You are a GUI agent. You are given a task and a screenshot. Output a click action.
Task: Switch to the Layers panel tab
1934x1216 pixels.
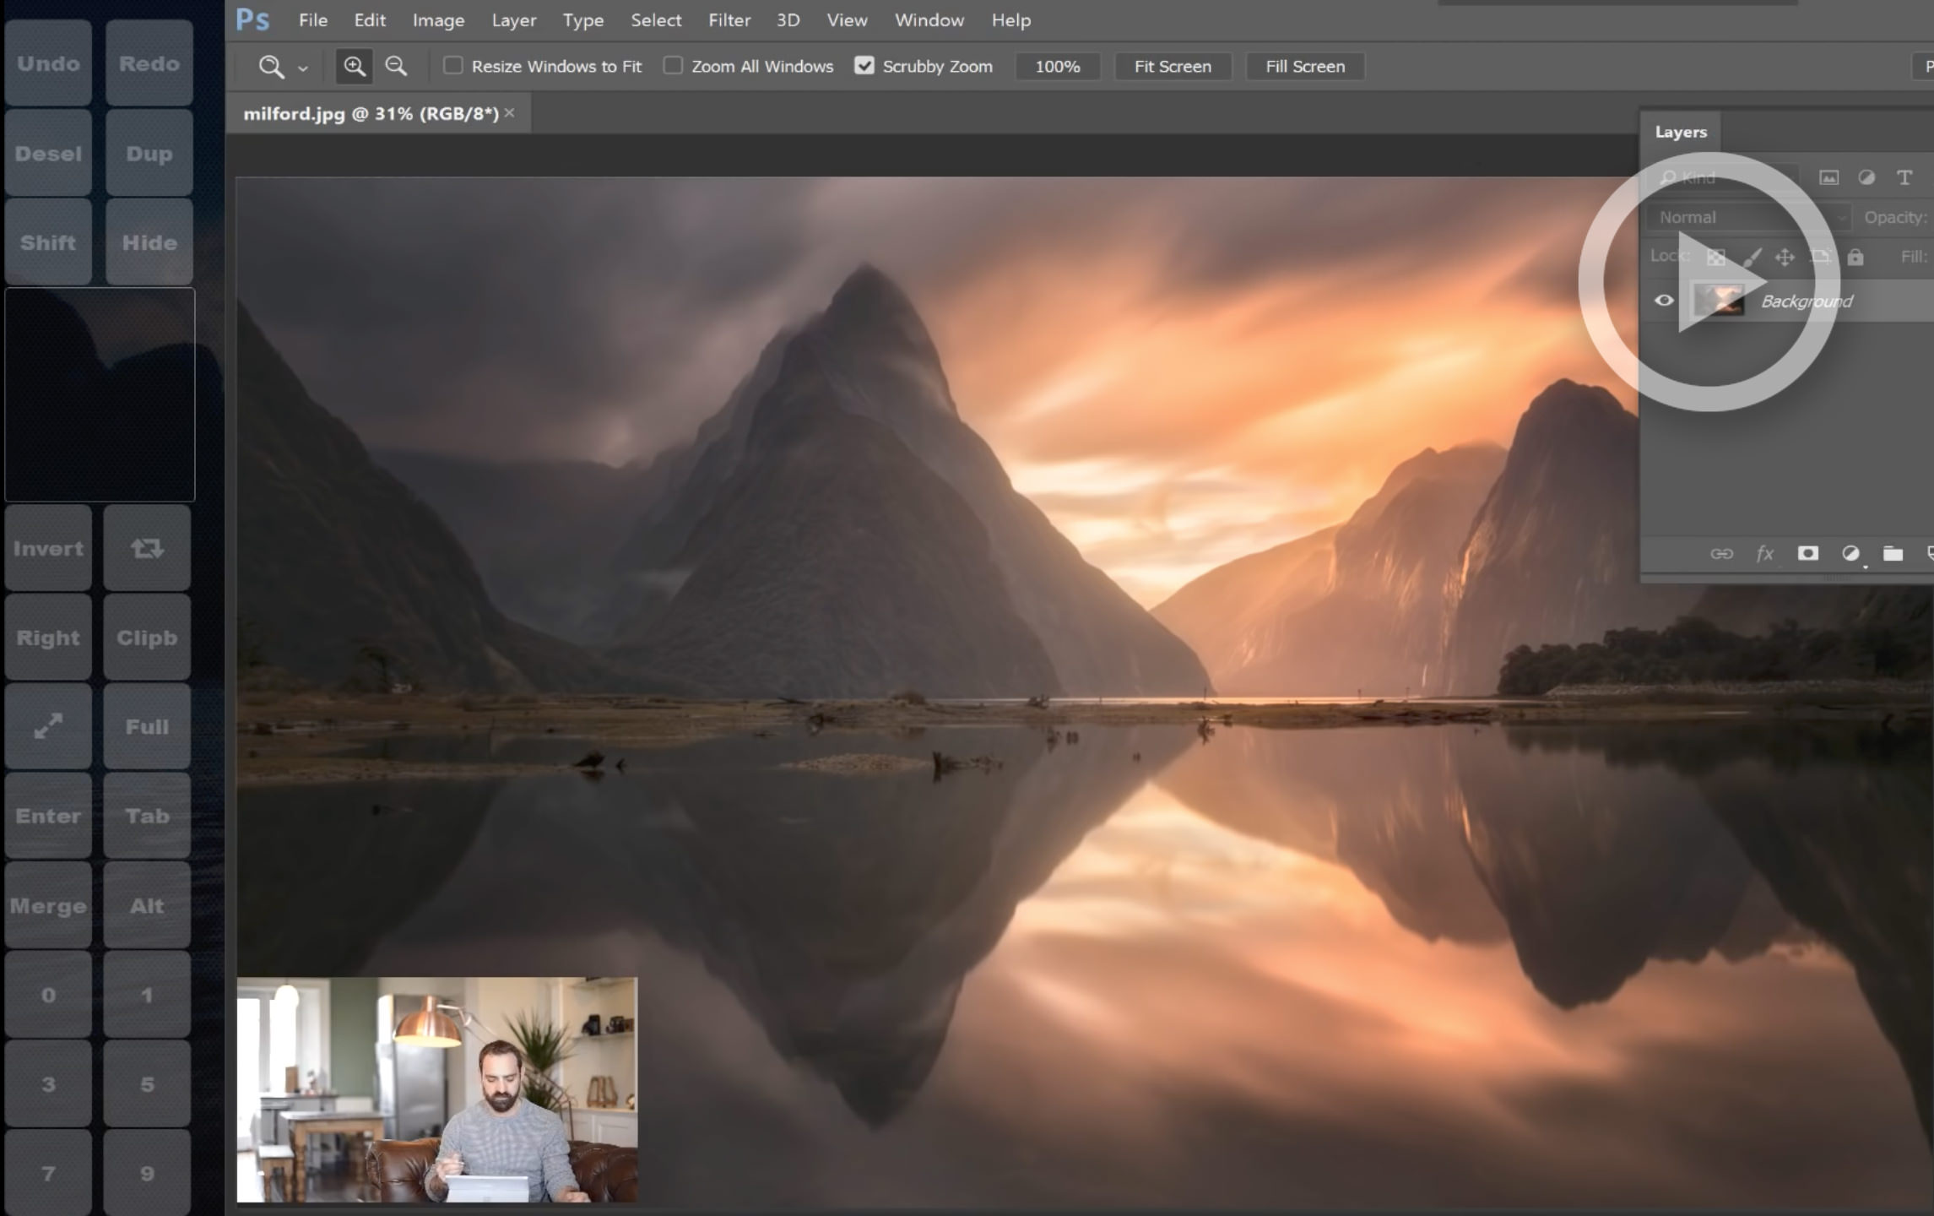(x=1681, y=132)
